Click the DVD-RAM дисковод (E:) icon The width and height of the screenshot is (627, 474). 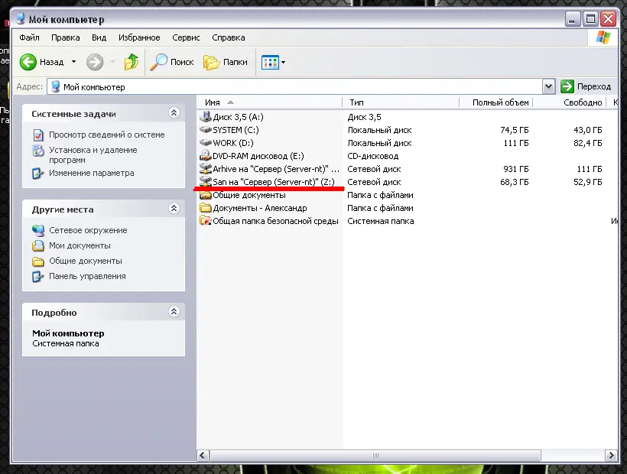click(206, 155)
